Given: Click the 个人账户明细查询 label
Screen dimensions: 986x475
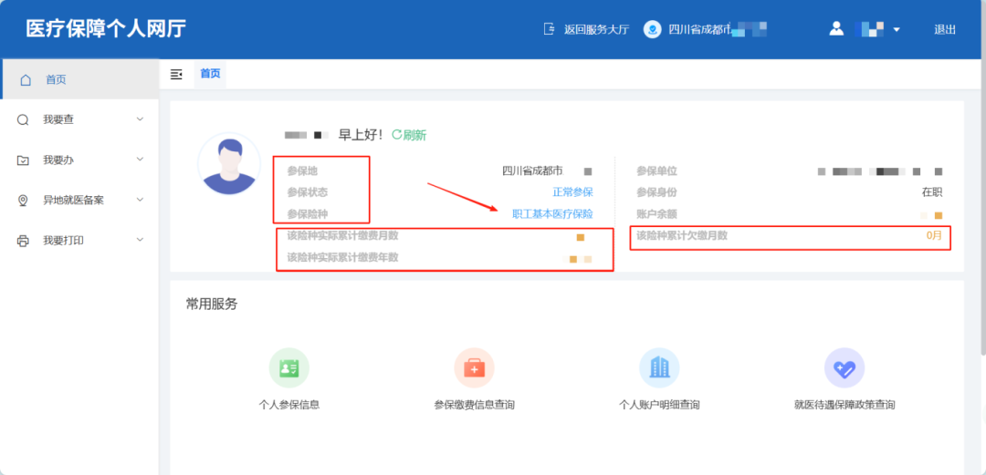Looking at the screenshot, I should 659,406.
